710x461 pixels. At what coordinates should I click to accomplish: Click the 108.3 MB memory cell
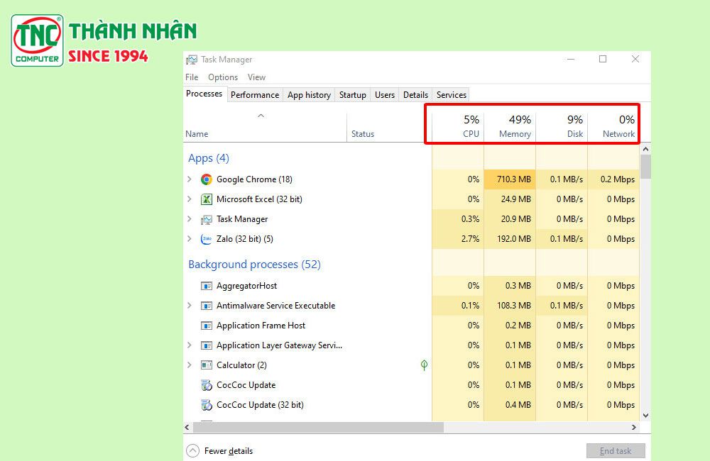click(510, 306)
